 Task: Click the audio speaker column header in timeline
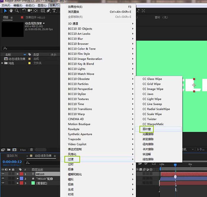[6, 169]
